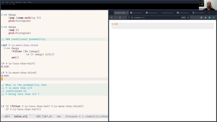Click 'Y-is-more-than-third' in the def line
Screen dimensions: 217x122
23,45
